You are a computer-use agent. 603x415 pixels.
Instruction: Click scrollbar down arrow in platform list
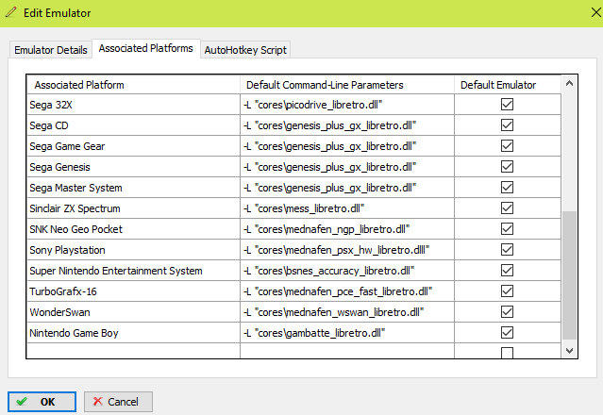pos(569,350)
